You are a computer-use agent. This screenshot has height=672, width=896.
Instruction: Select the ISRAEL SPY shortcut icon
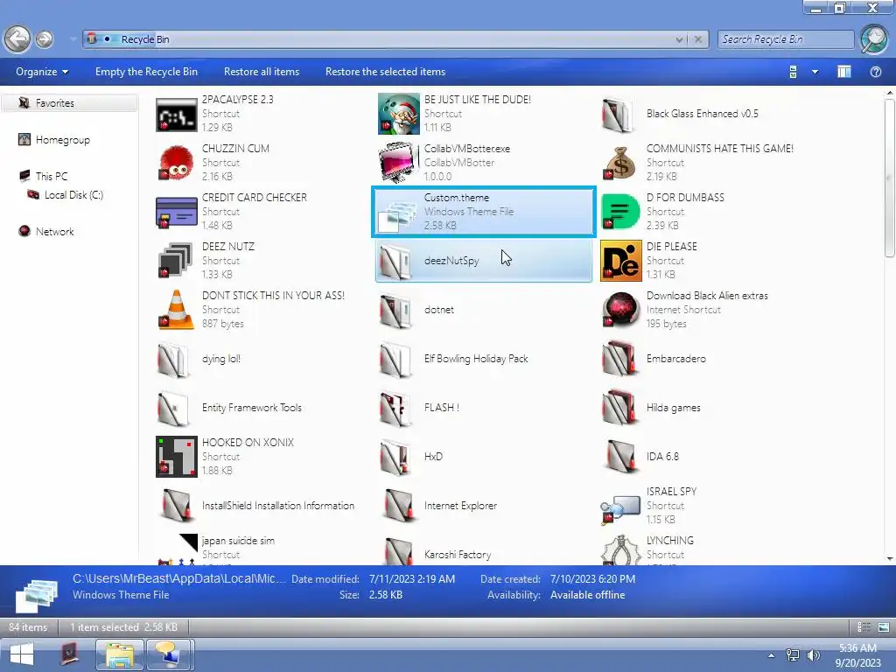click(620, 508)
